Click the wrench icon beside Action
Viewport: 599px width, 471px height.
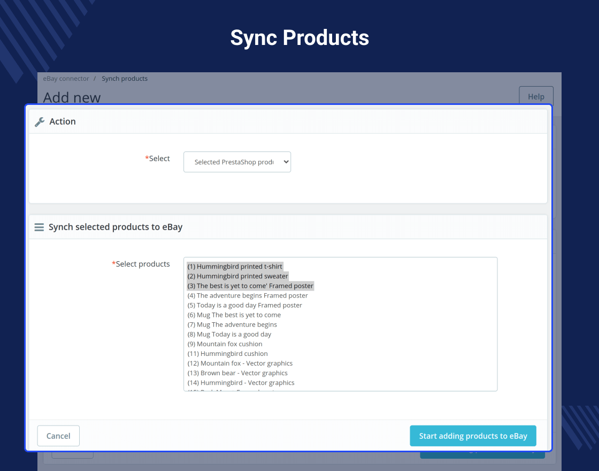click(x=40, y=121)
